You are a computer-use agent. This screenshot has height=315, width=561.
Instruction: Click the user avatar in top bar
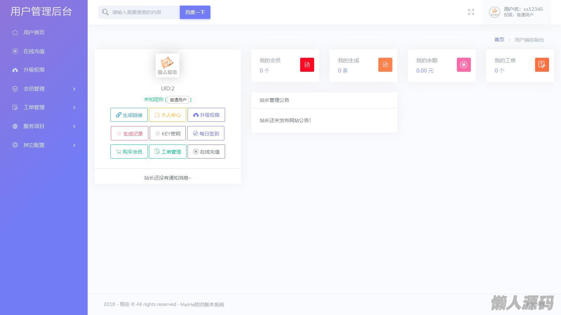(x=494, y=12)
